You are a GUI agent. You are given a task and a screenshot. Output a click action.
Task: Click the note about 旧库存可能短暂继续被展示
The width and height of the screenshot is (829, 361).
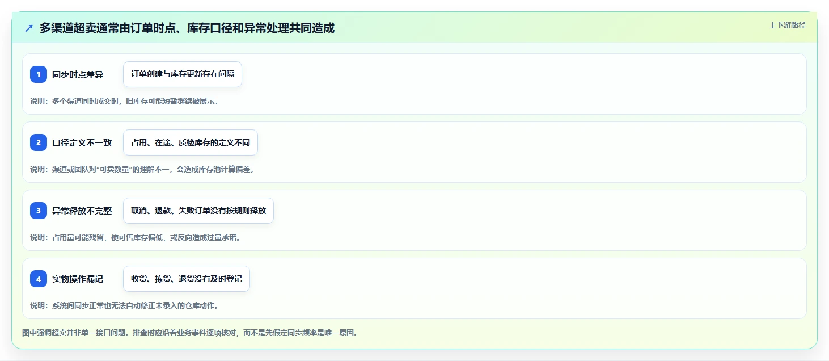click(x=124, y=102)
